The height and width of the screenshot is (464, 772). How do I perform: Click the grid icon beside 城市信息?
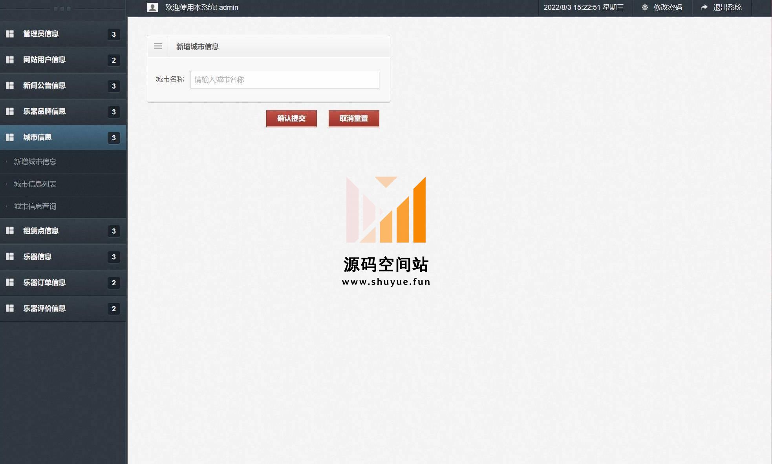[10, 138]
